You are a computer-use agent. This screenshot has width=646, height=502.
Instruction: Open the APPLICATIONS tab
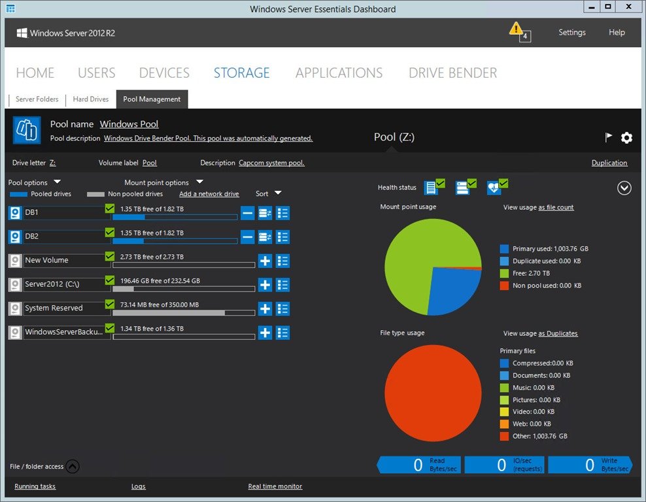339,73
